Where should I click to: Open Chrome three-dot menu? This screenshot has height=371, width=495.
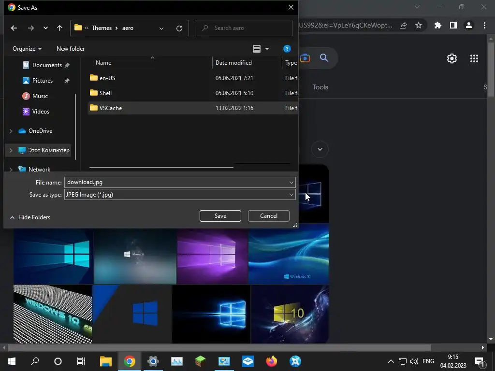484,25
